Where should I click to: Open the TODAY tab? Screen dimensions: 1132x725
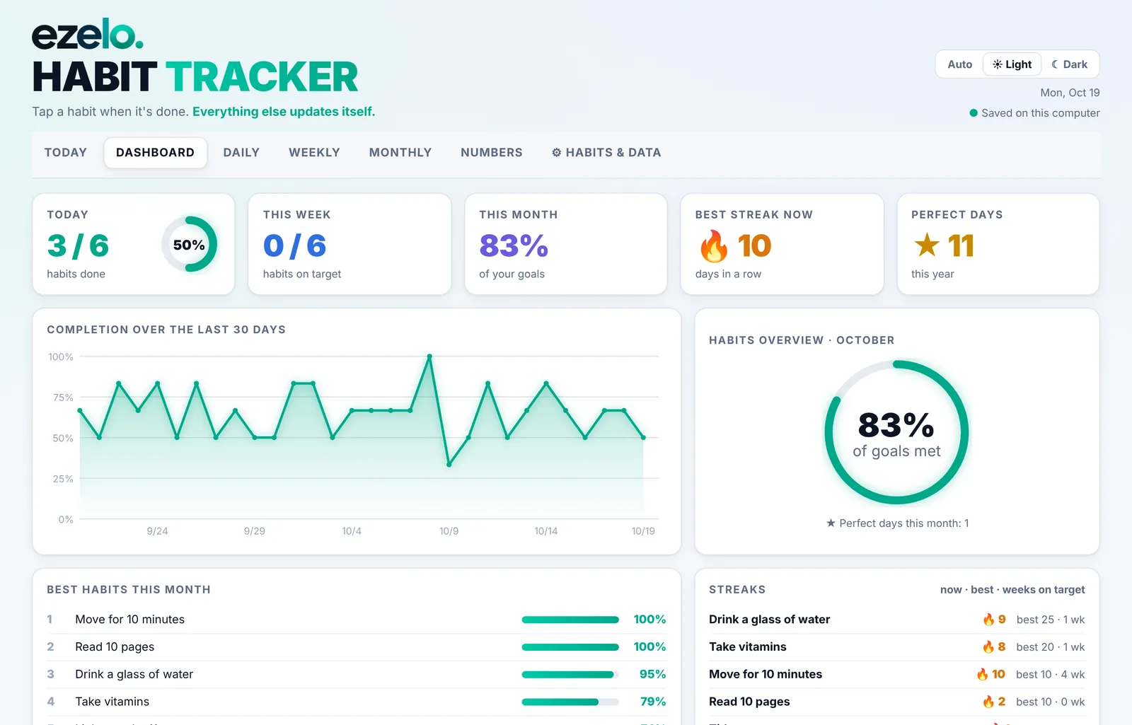coord(66,153)
